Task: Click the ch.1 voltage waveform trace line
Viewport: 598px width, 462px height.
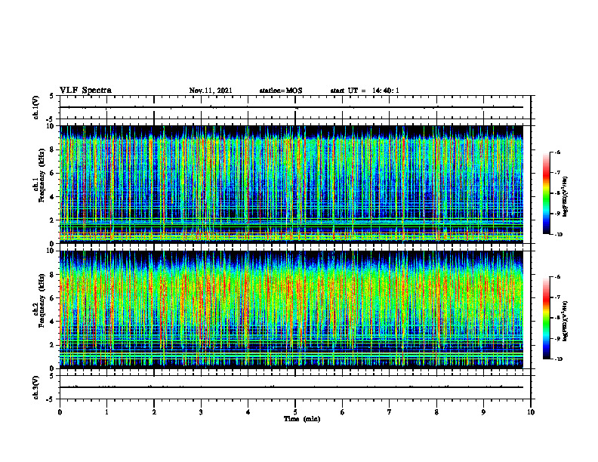Action: coord(291,107)
